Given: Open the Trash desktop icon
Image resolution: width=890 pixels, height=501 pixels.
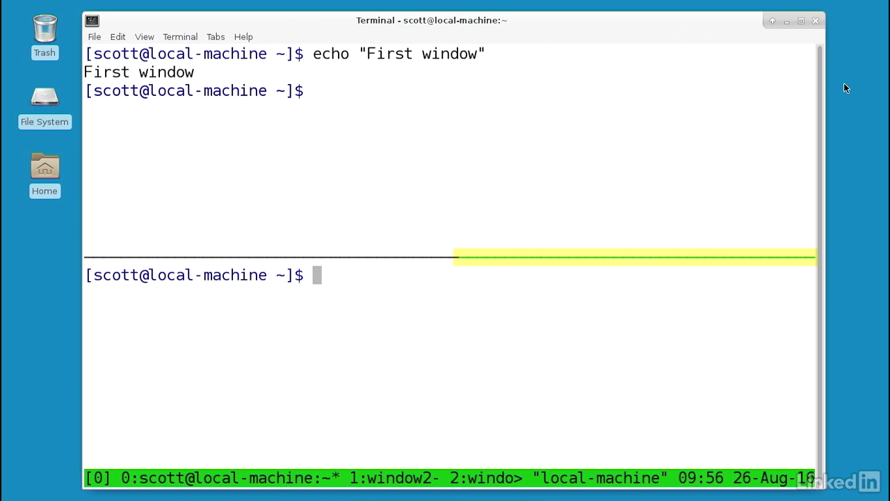Looking at the screenshot, I should (44, 36).
